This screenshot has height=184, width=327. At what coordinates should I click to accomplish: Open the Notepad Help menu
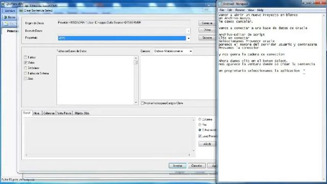tap(260, 10)
